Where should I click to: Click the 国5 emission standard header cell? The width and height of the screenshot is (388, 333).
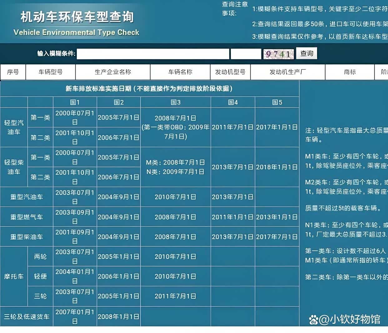coord(277,102)
